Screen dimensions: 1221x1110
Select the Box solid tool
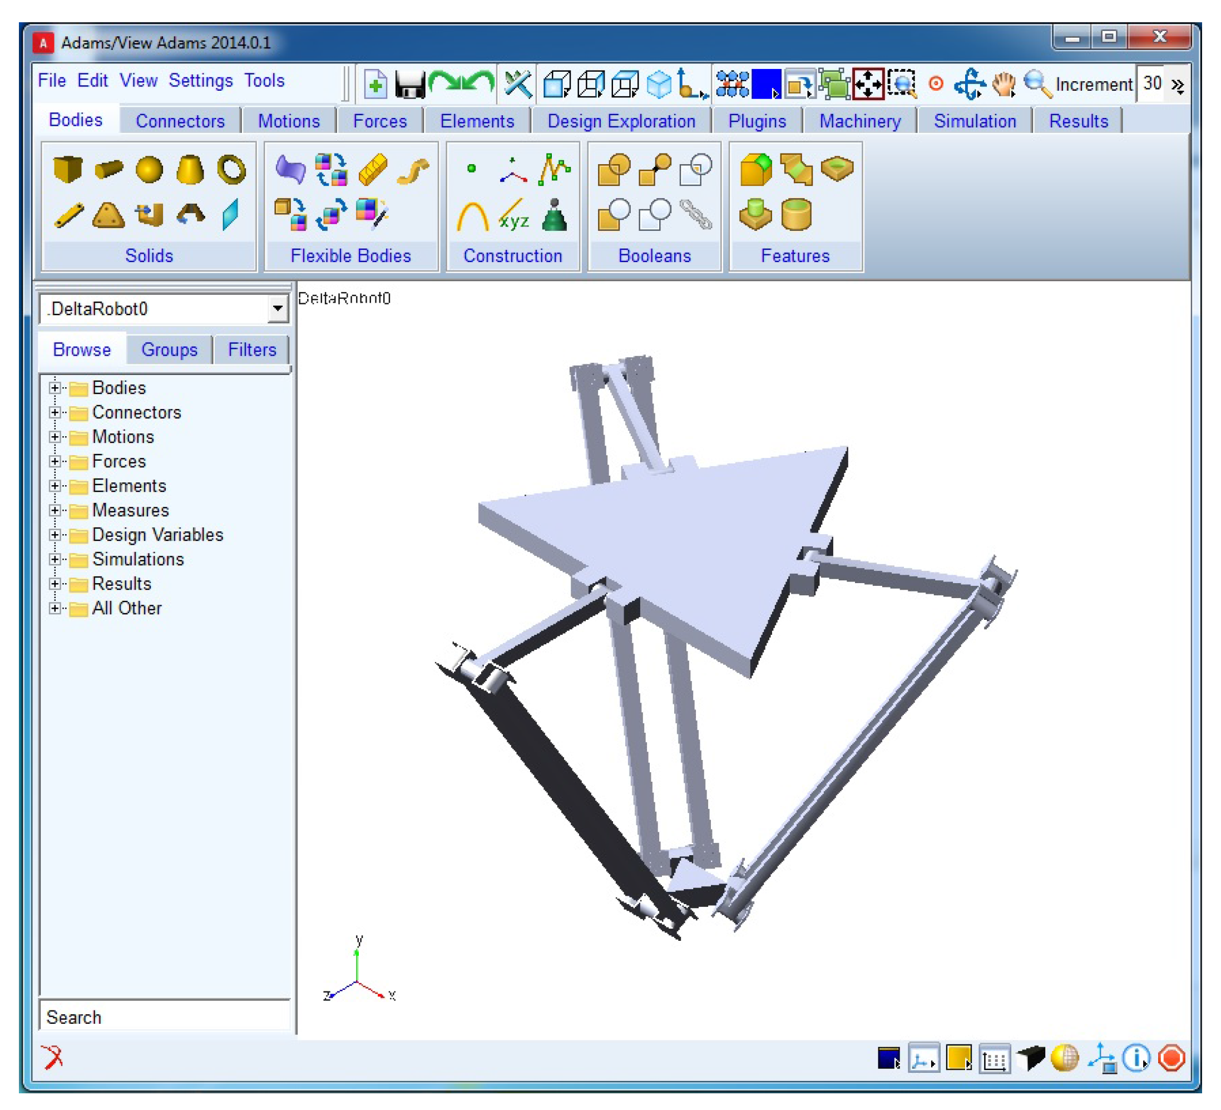tap(67, 169)
